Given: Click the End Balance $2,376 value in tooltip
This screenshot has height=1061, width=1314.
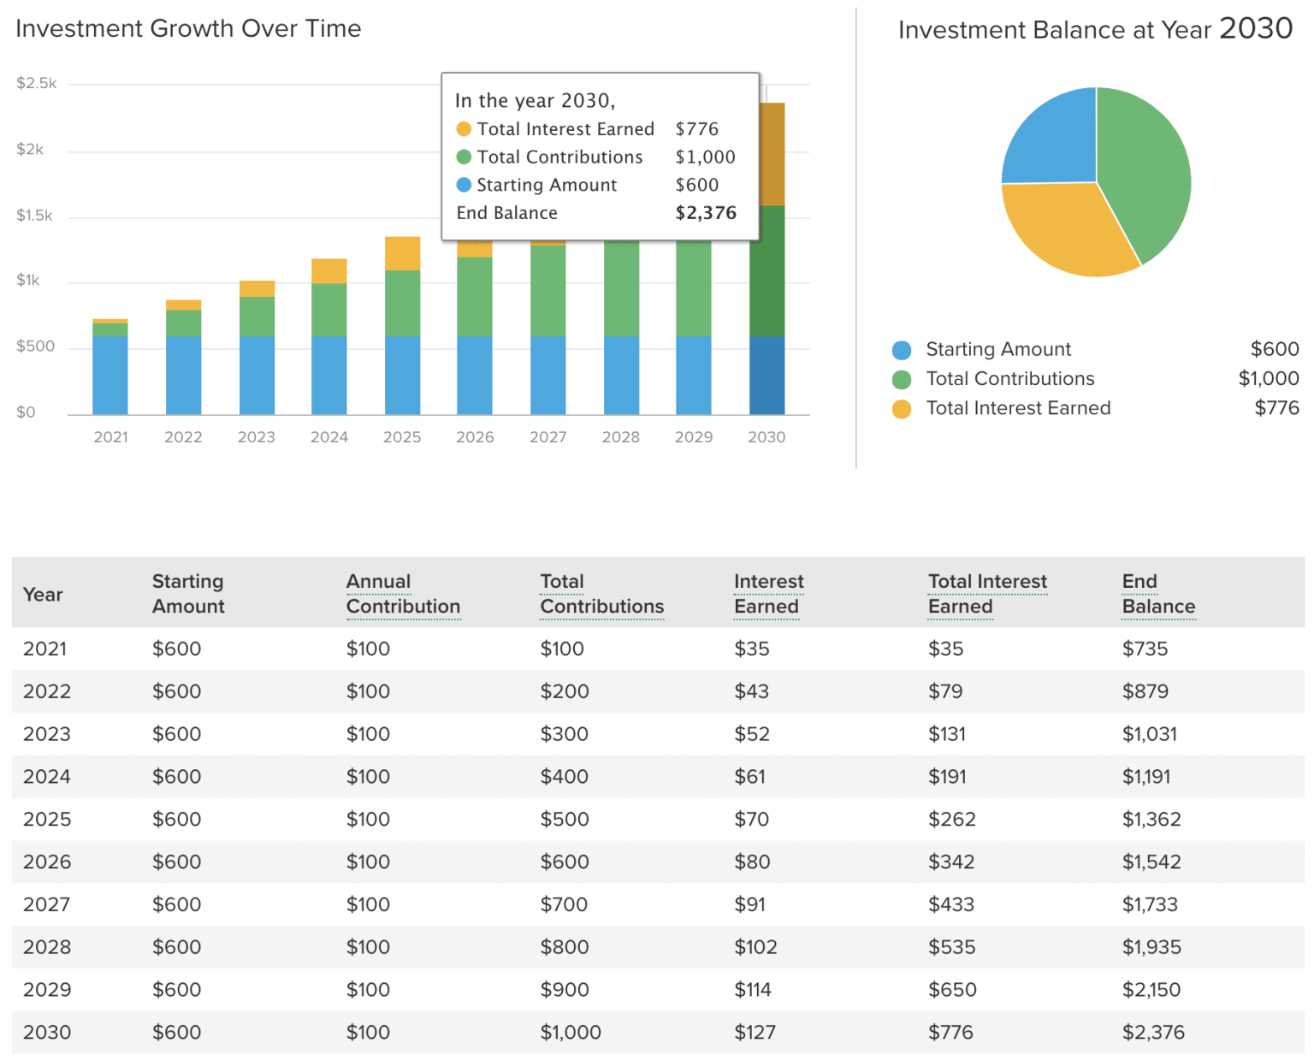Looking at the screenshot, I should tap(706, 213).
